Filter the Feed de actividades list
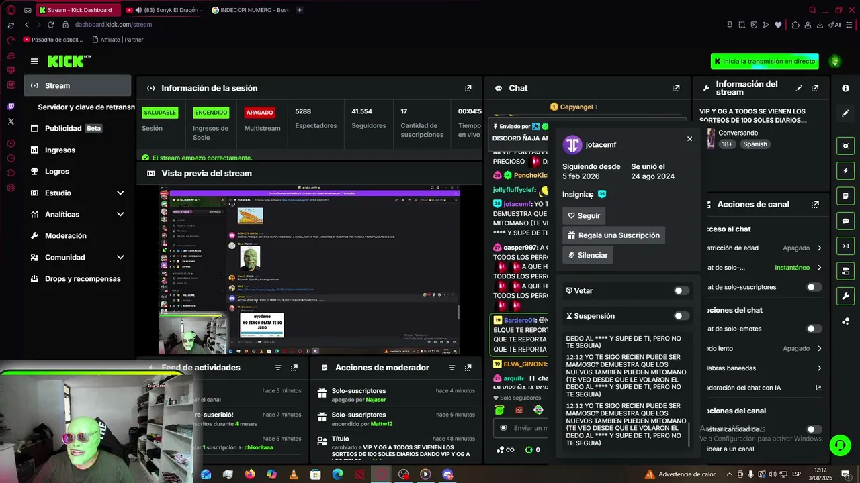The width and height of the screenshot is (860, 483). [x=277, y=368]
